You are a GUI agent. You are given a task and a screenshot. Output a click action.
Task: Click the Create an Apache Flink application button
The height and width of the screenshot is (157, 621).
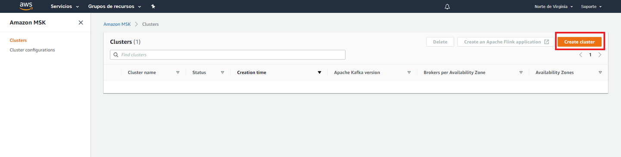506,42
